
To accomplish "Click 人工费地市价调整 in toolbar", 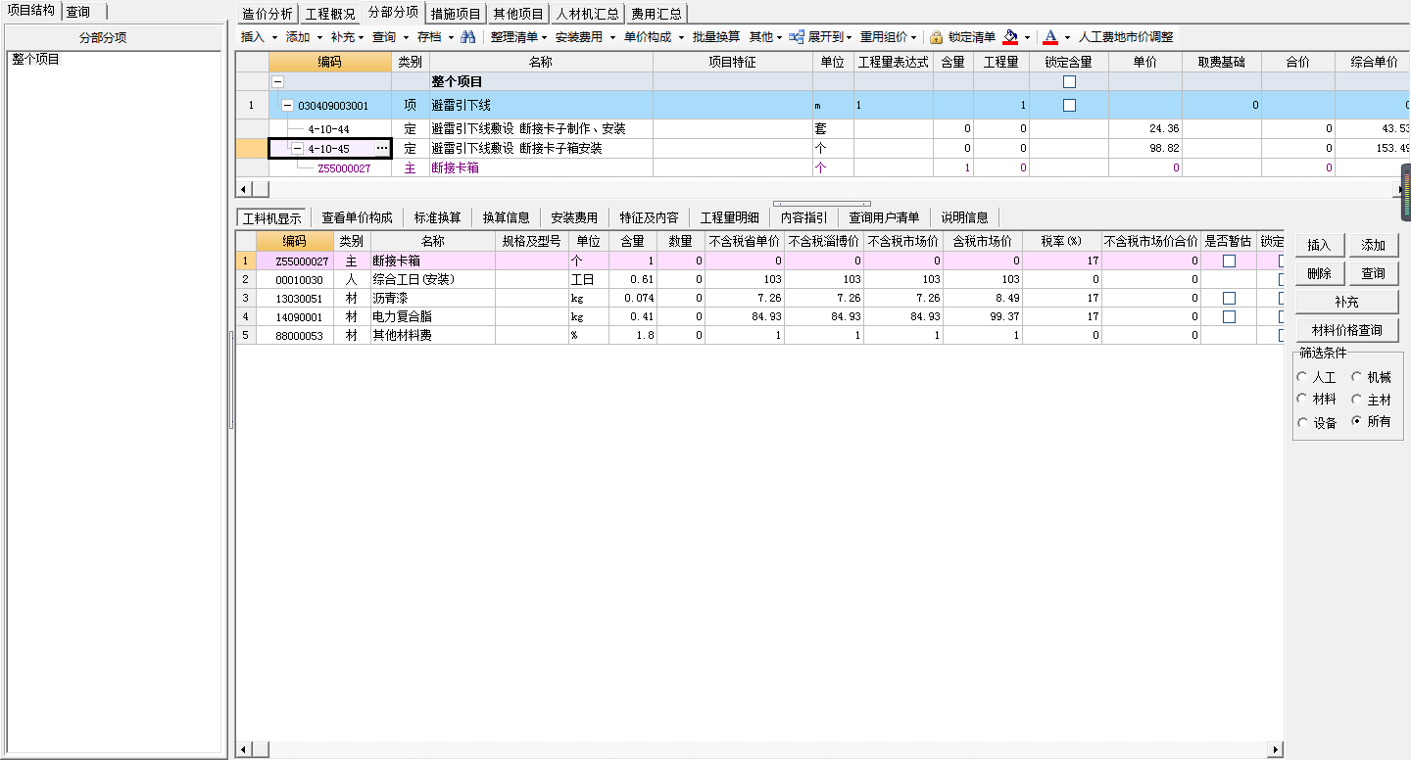I will [x=1126, y=37].
